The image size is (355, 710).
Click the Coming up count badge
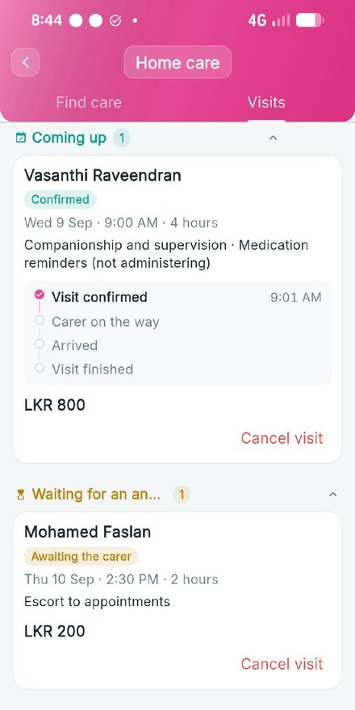(122, 138)
